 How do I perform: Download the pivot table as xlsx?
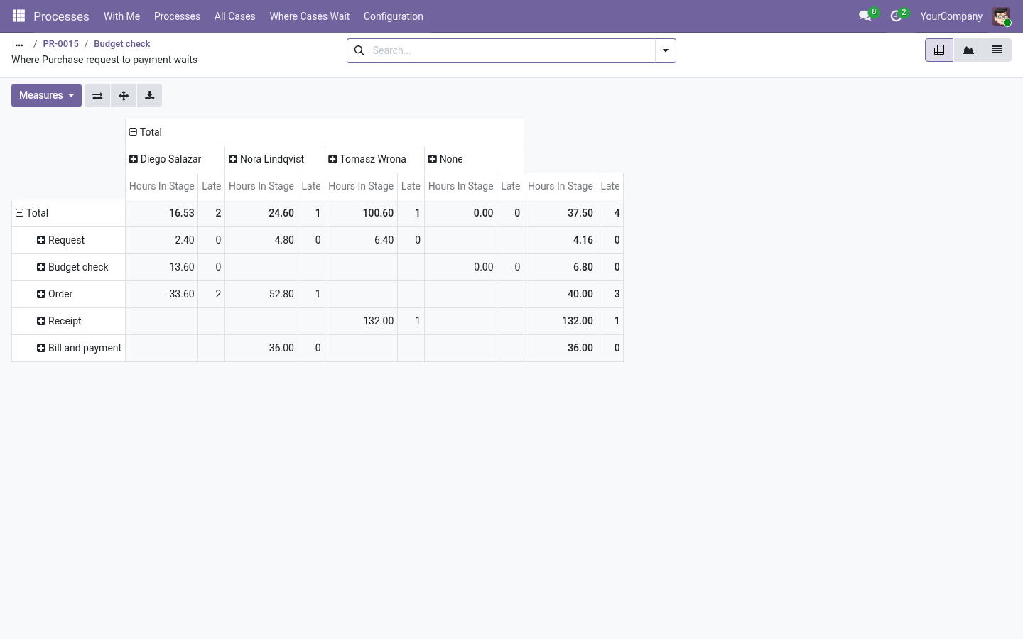(149, 96)
